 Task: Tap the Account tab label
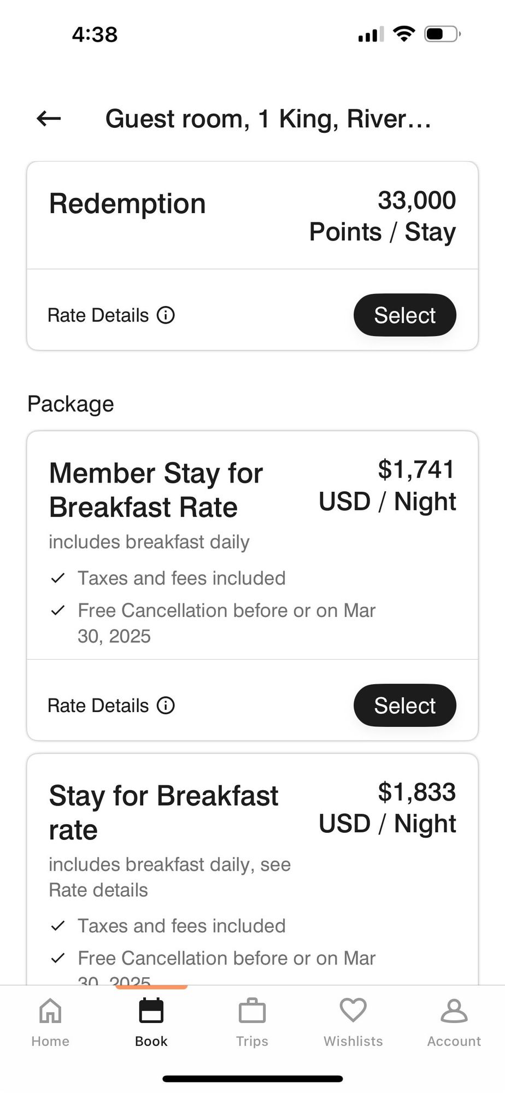pyautogui.click(x=454, y=1041)
